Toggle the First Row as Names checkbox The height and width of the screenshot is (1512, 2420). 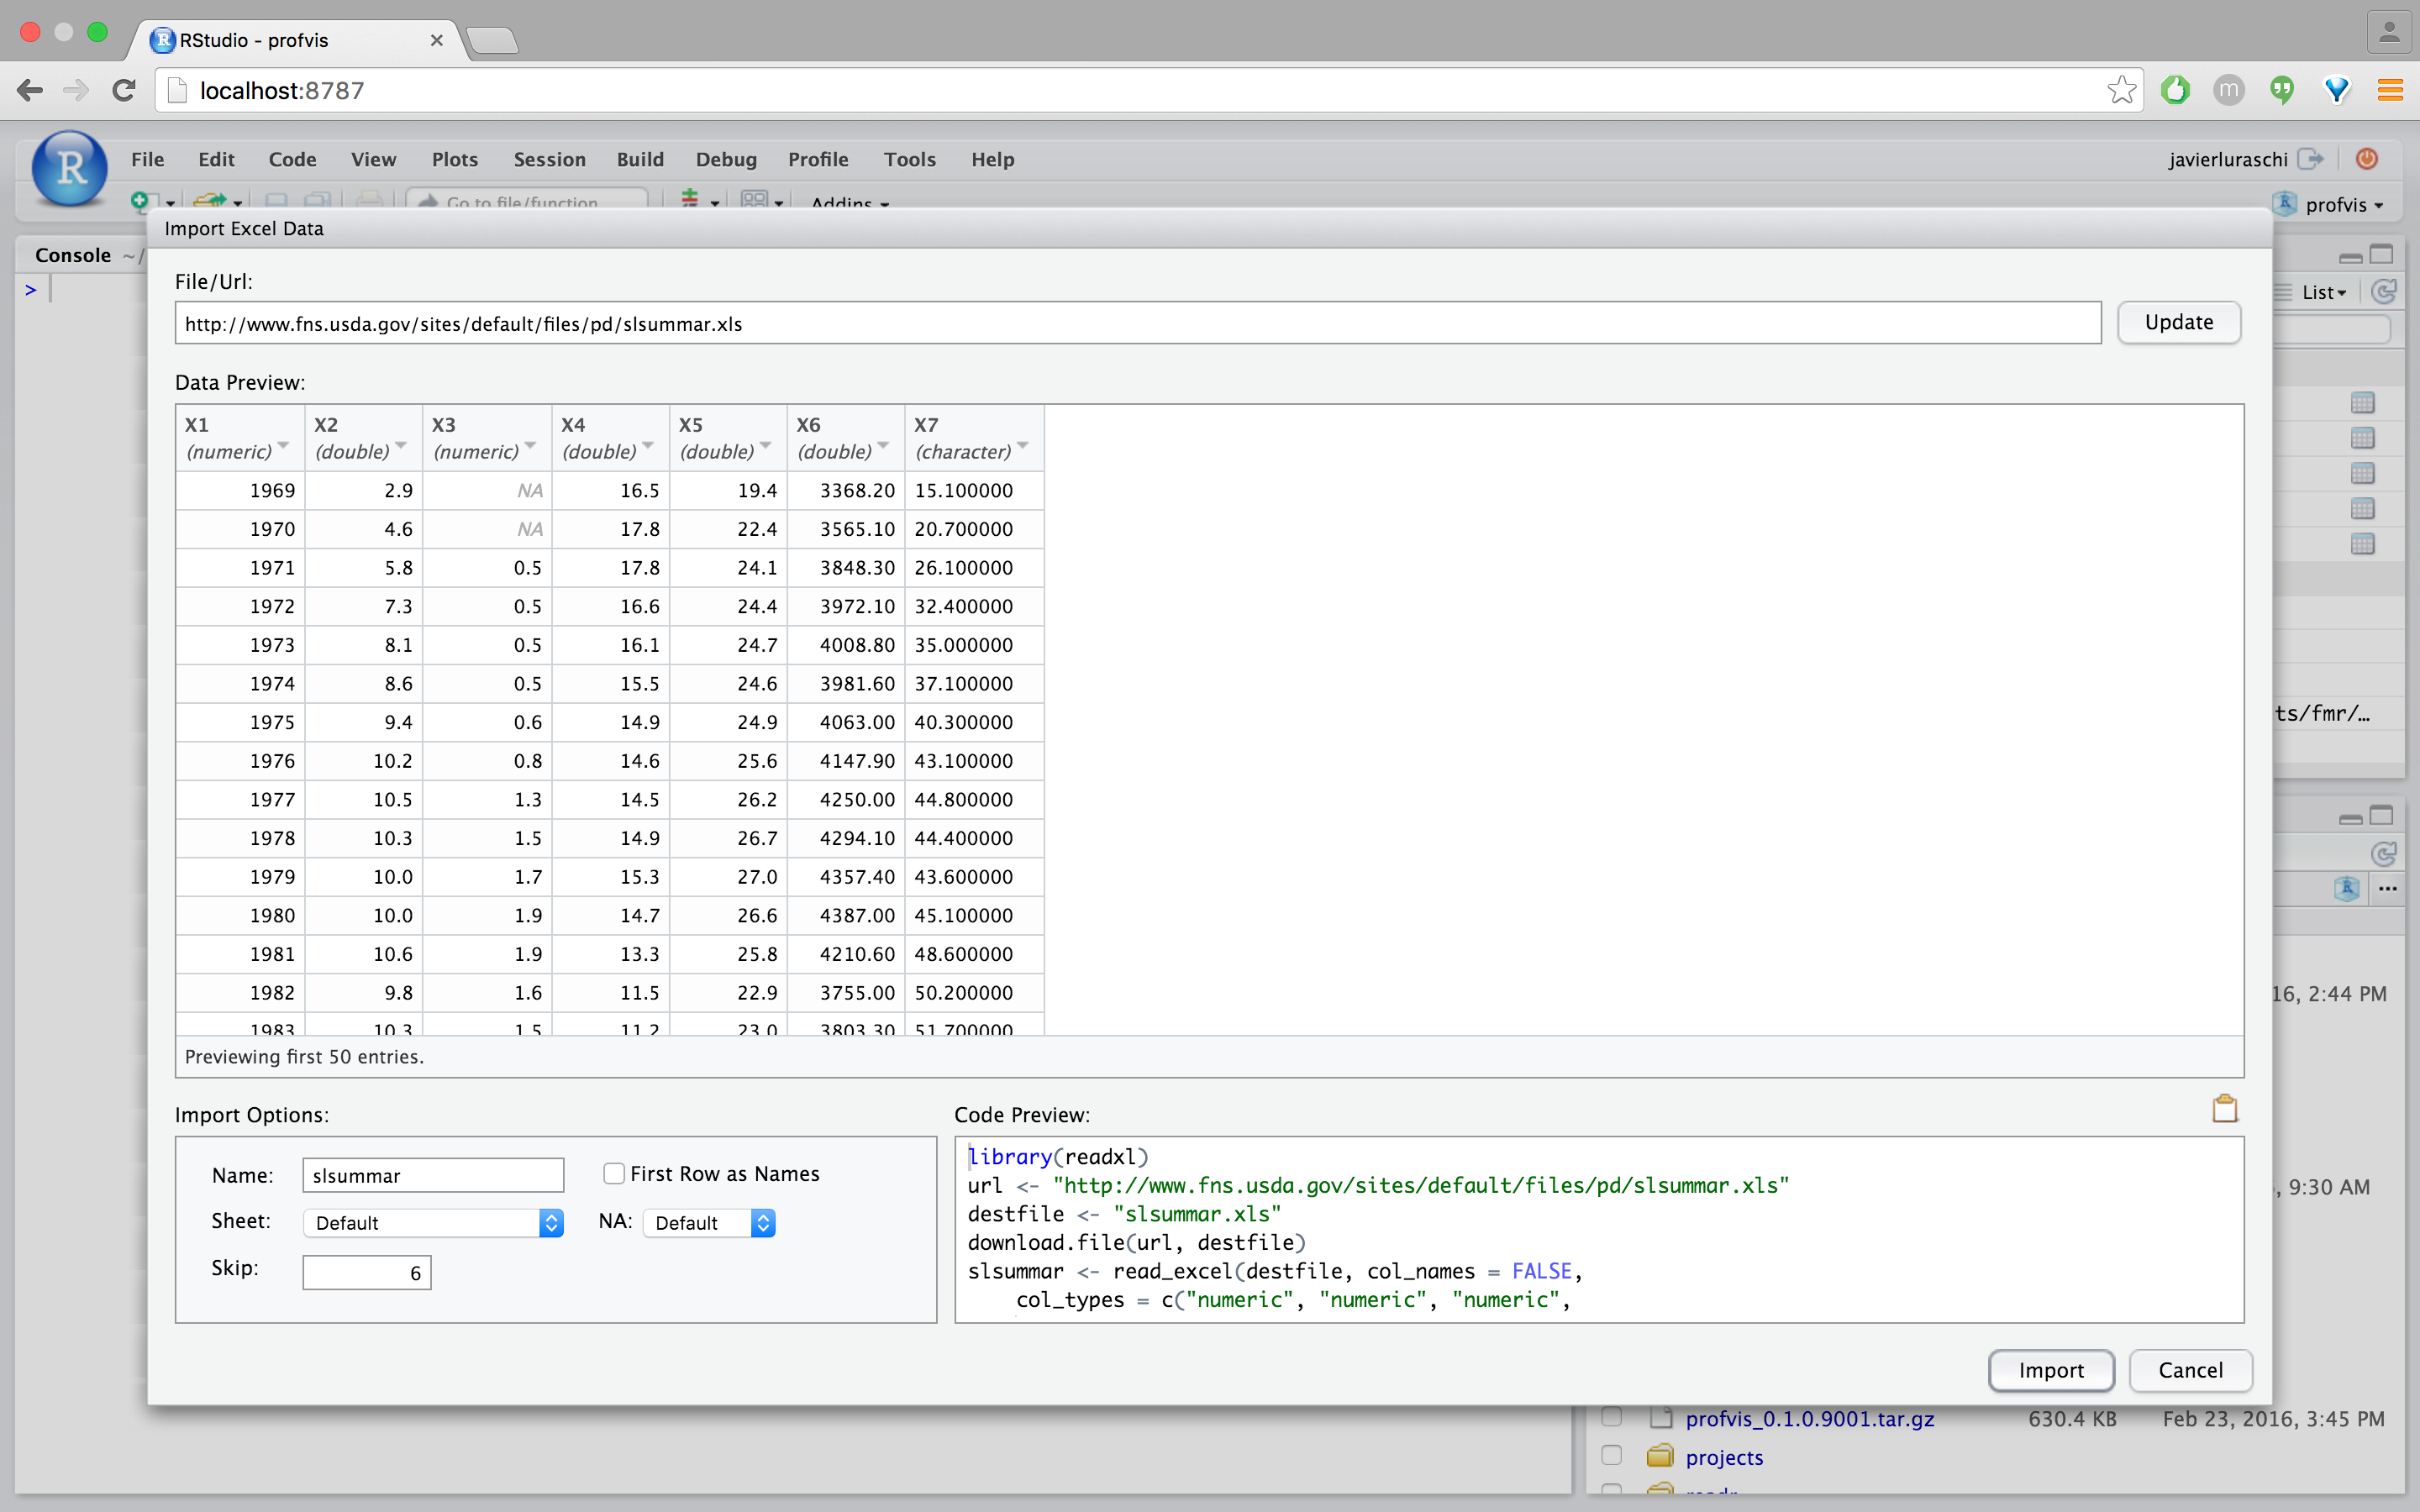612,1173
